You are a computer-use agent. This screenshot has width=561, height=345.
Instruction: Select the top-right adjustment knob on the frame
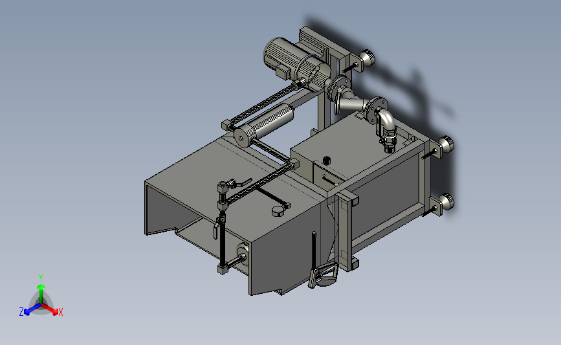tap(367, 57)
